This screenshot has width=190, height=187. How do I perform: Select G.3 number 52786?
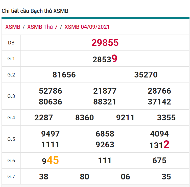point(50,91)
